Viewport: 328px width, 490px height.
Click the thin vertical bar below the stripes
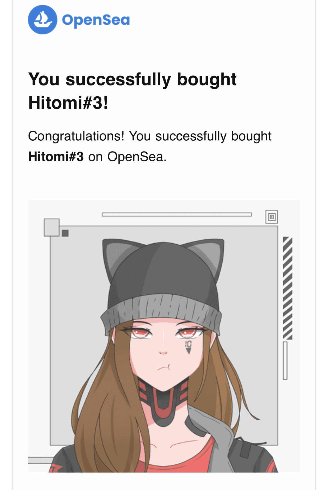[285, 361]
